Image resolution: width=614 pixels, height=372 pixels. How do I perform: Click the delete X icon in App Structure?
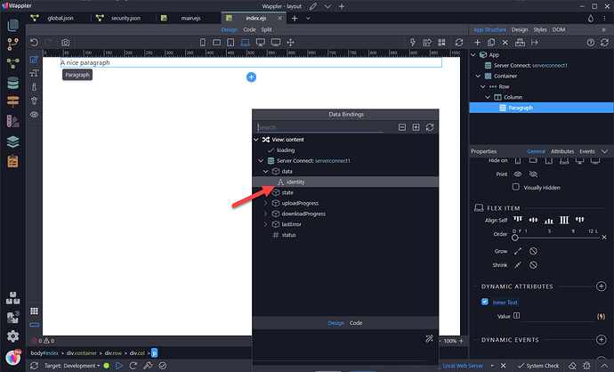click(x=505, y=43)
